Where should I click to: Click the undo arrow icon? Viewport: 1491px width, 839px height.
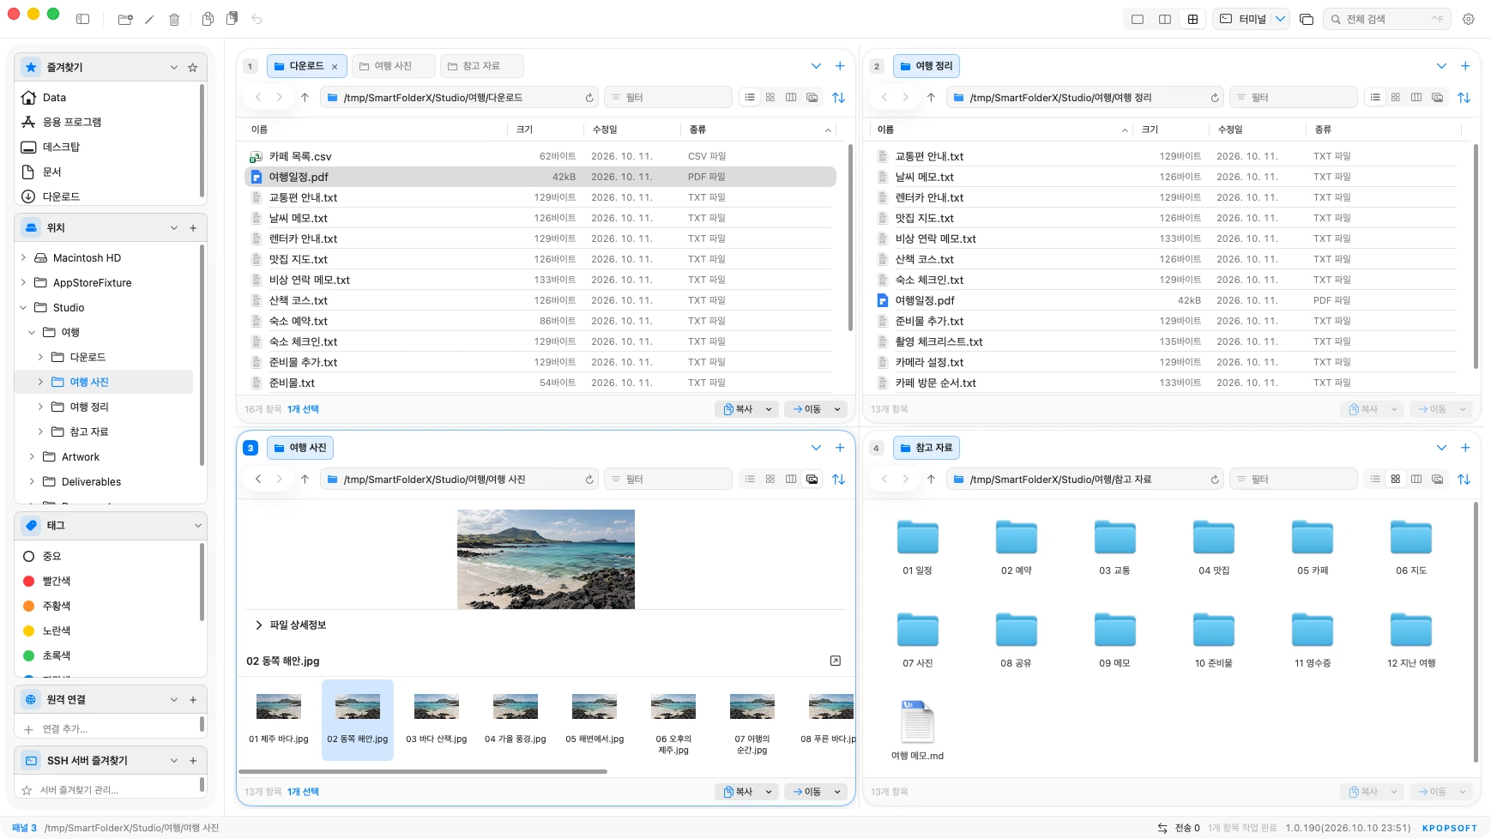(x=257, y=19)
